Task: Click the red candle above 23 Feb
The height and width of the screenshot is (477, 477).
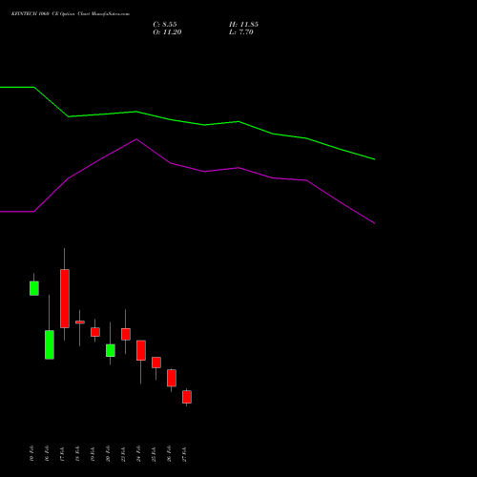Action: click(x=126, y=334)
